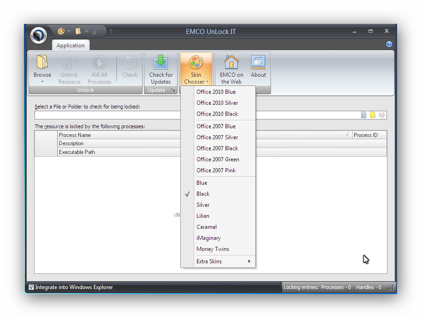Open EMCO on the Web house icon
The width and height of the screenshot is (421, 318).
point(231,62)
